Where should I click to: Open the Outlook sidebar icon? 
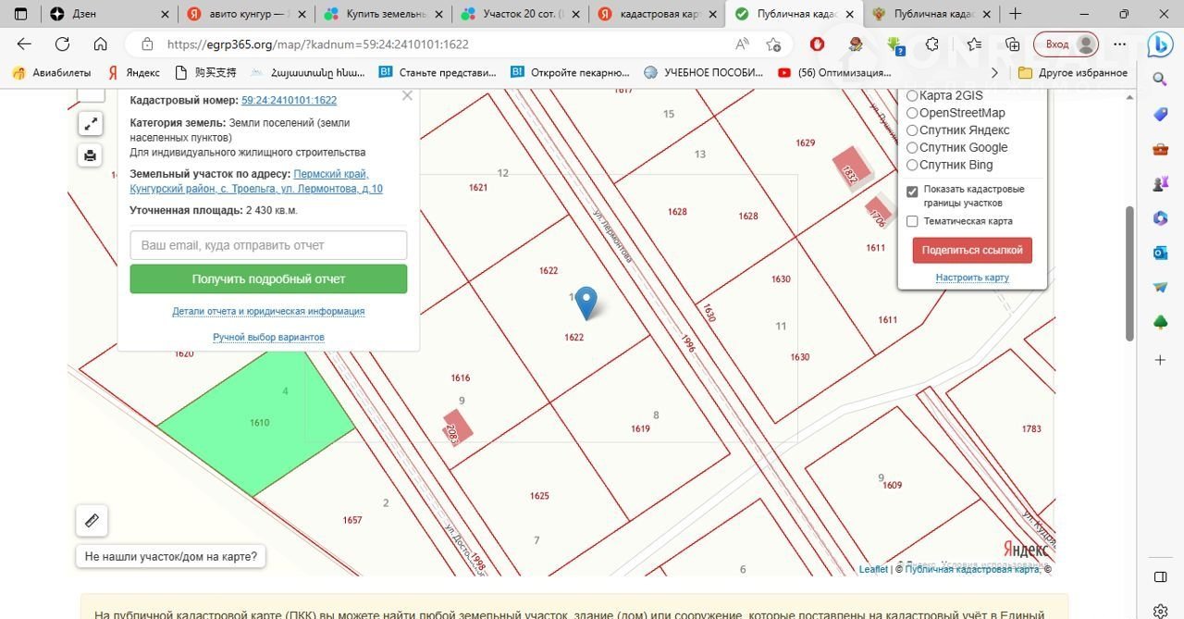click(1160, 253)
